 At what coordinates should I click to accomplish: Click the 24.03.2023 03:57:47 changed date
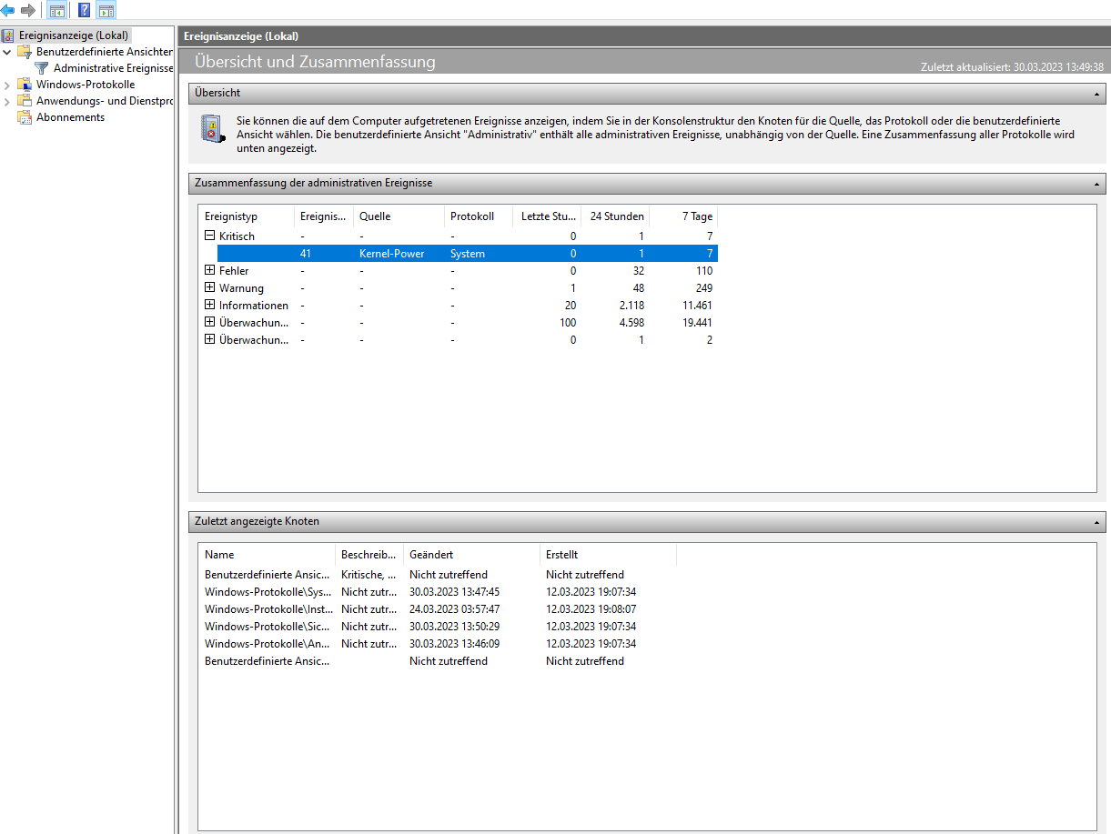[454, 609]
